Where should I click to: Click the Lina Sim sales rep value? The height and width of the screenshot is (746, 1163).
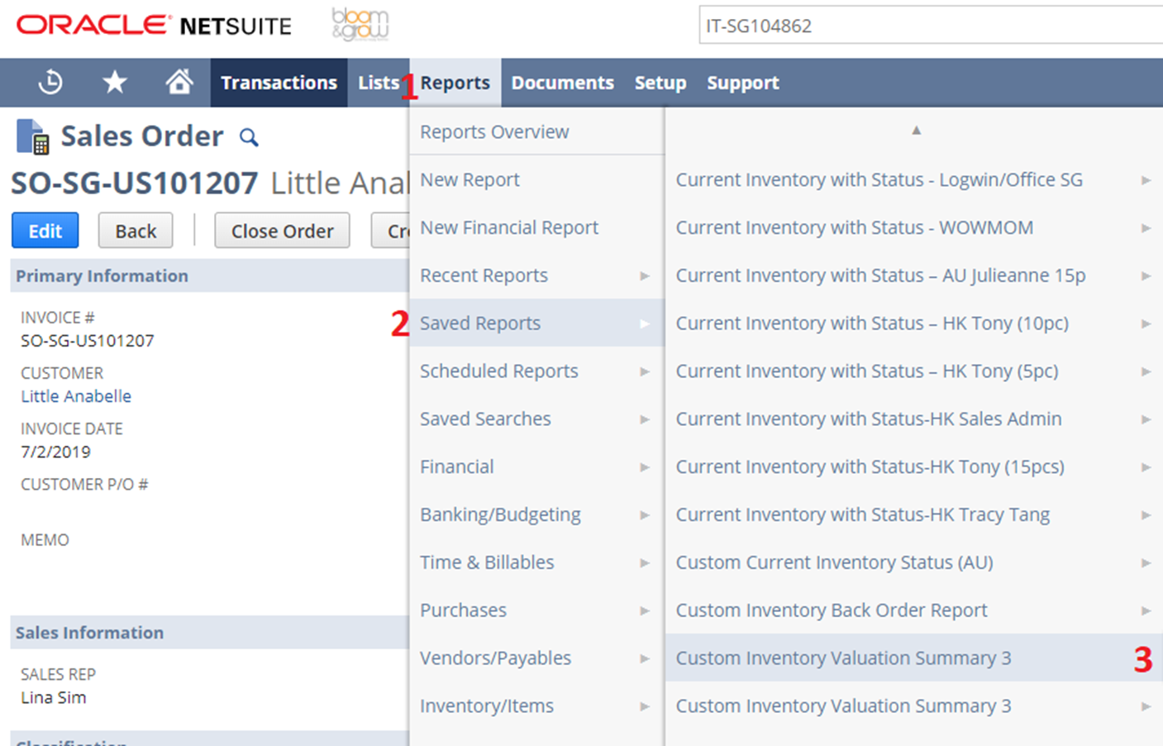[54, 697]
